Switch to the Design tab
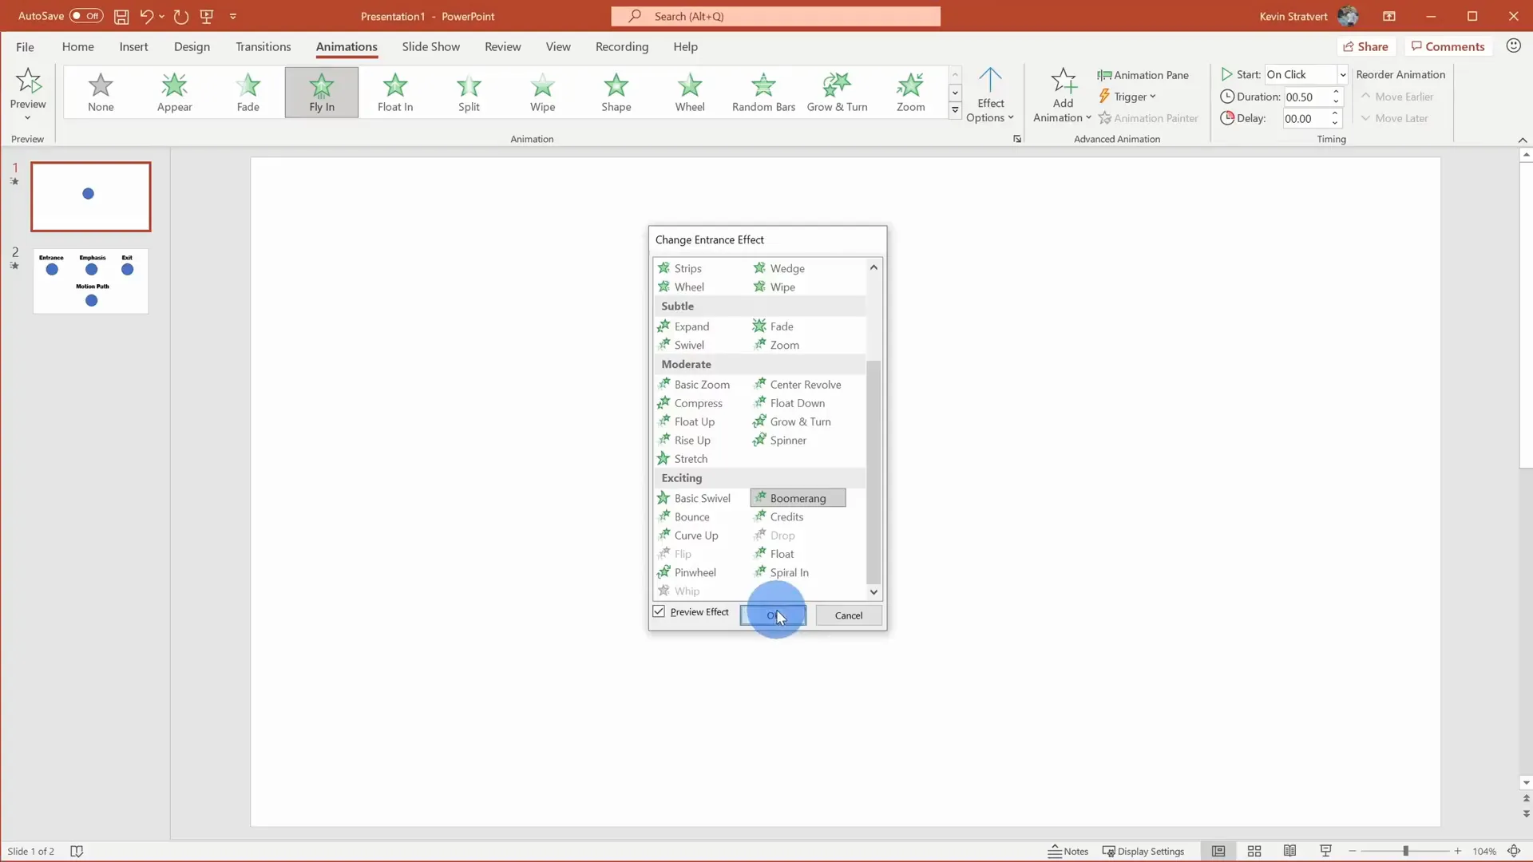 pyautogui.click(x=192, y=46)
